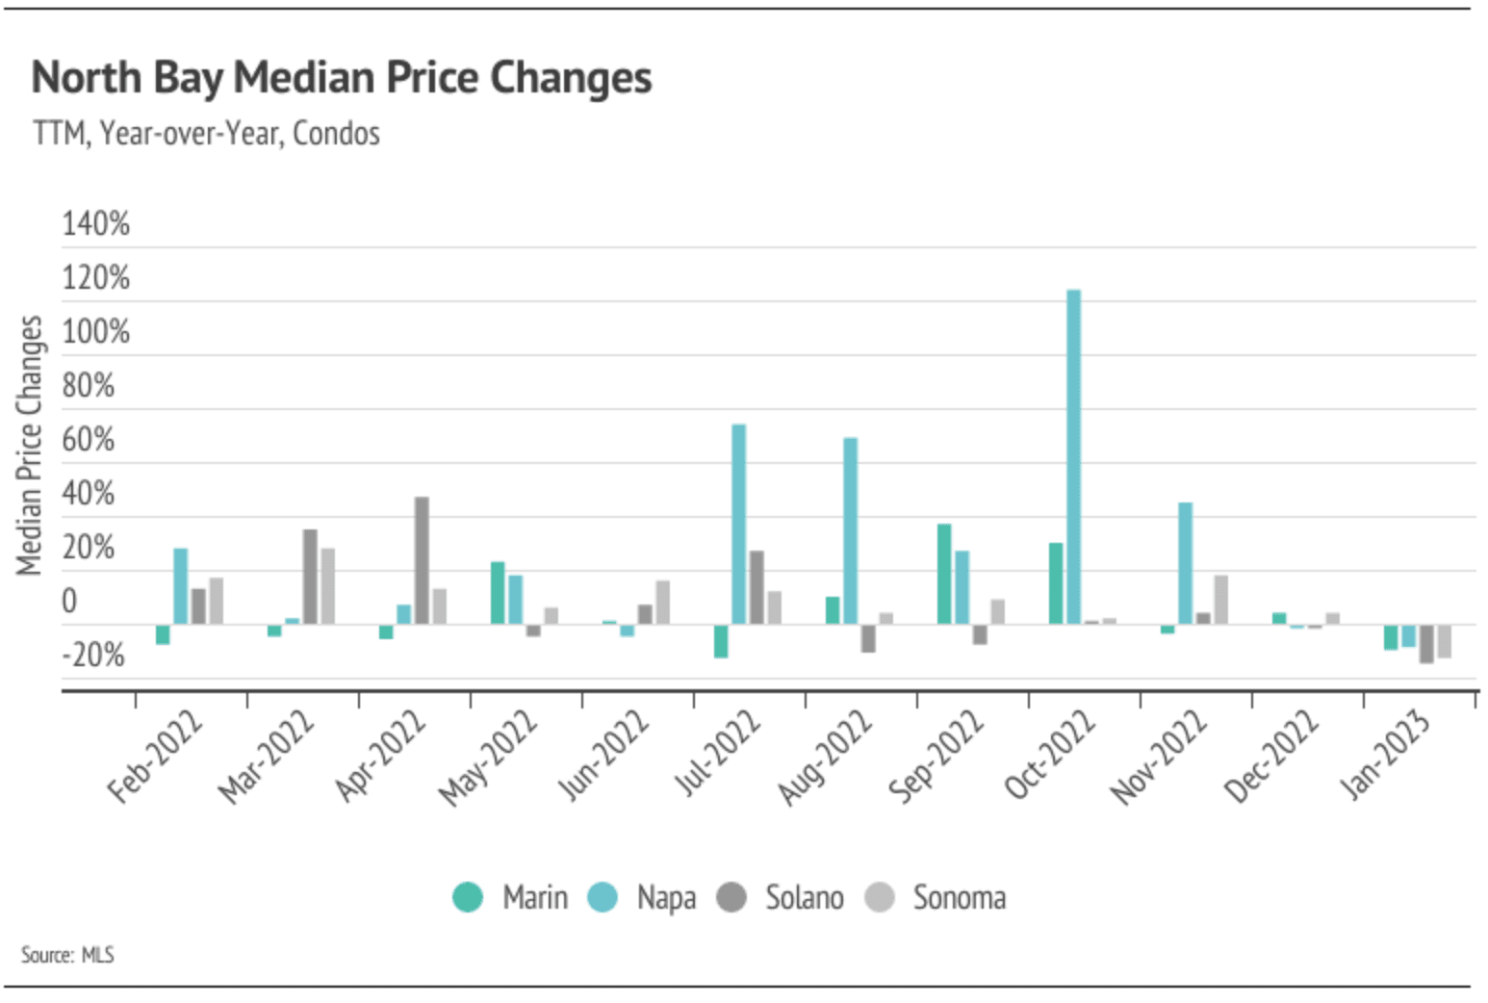Click the Median Price Changes y-axis title
1488x1003 pixels.
click(29, 445)
